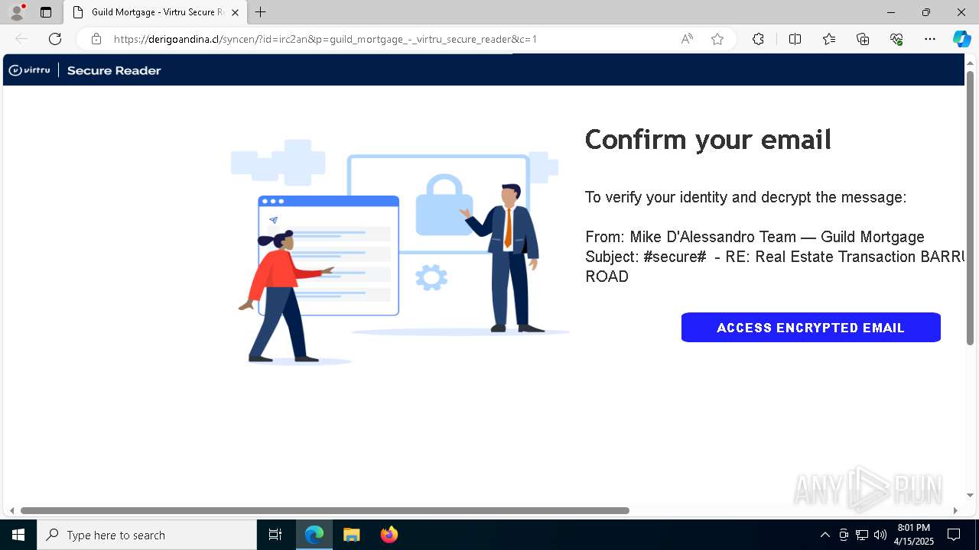Image resolution: width=979 pixels, height=550 pixels.
Task: Click the Secure Reader header label
Action: click(x=114, y=70)
